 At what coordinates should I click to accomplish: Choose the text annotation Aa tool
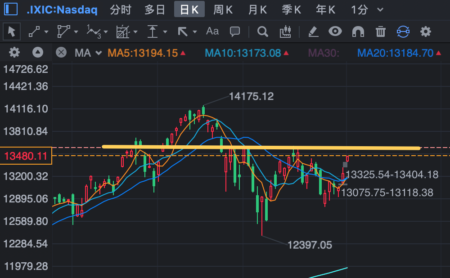point(212,31)
